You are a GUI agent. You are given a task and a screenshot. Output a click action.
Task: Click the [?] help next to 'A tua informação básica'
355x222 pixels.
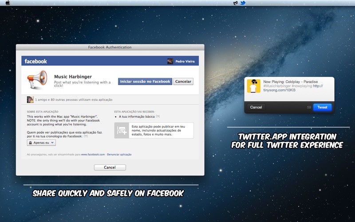click(x=158, y=117)
